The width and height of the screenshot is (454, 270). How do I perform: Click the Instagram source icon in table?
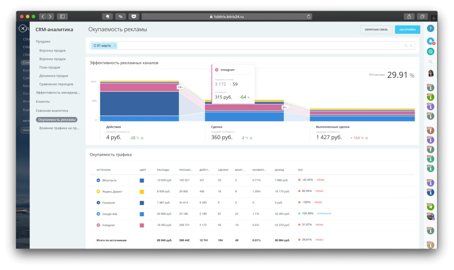coord(98,225)
